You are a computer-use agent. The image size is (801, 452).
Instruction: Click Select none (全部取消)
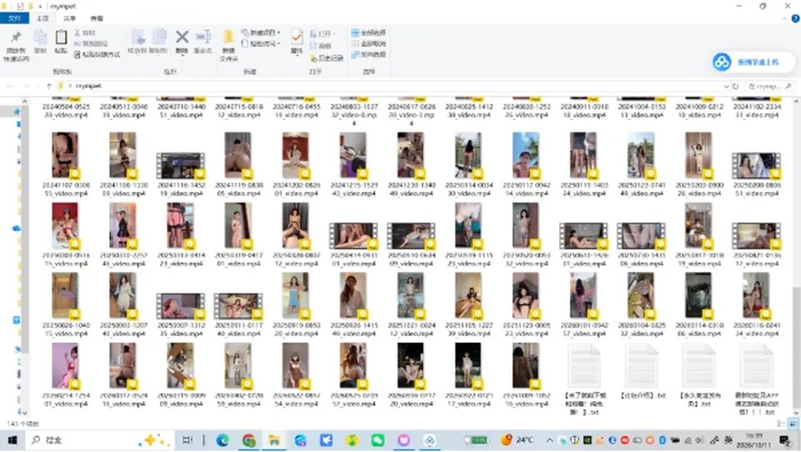tap(368, 43)
